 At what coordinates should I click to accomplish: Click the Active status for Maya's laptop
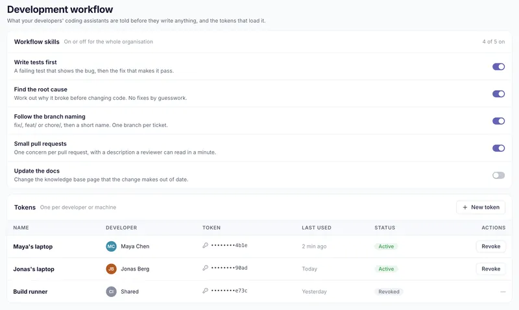point(386,246)
